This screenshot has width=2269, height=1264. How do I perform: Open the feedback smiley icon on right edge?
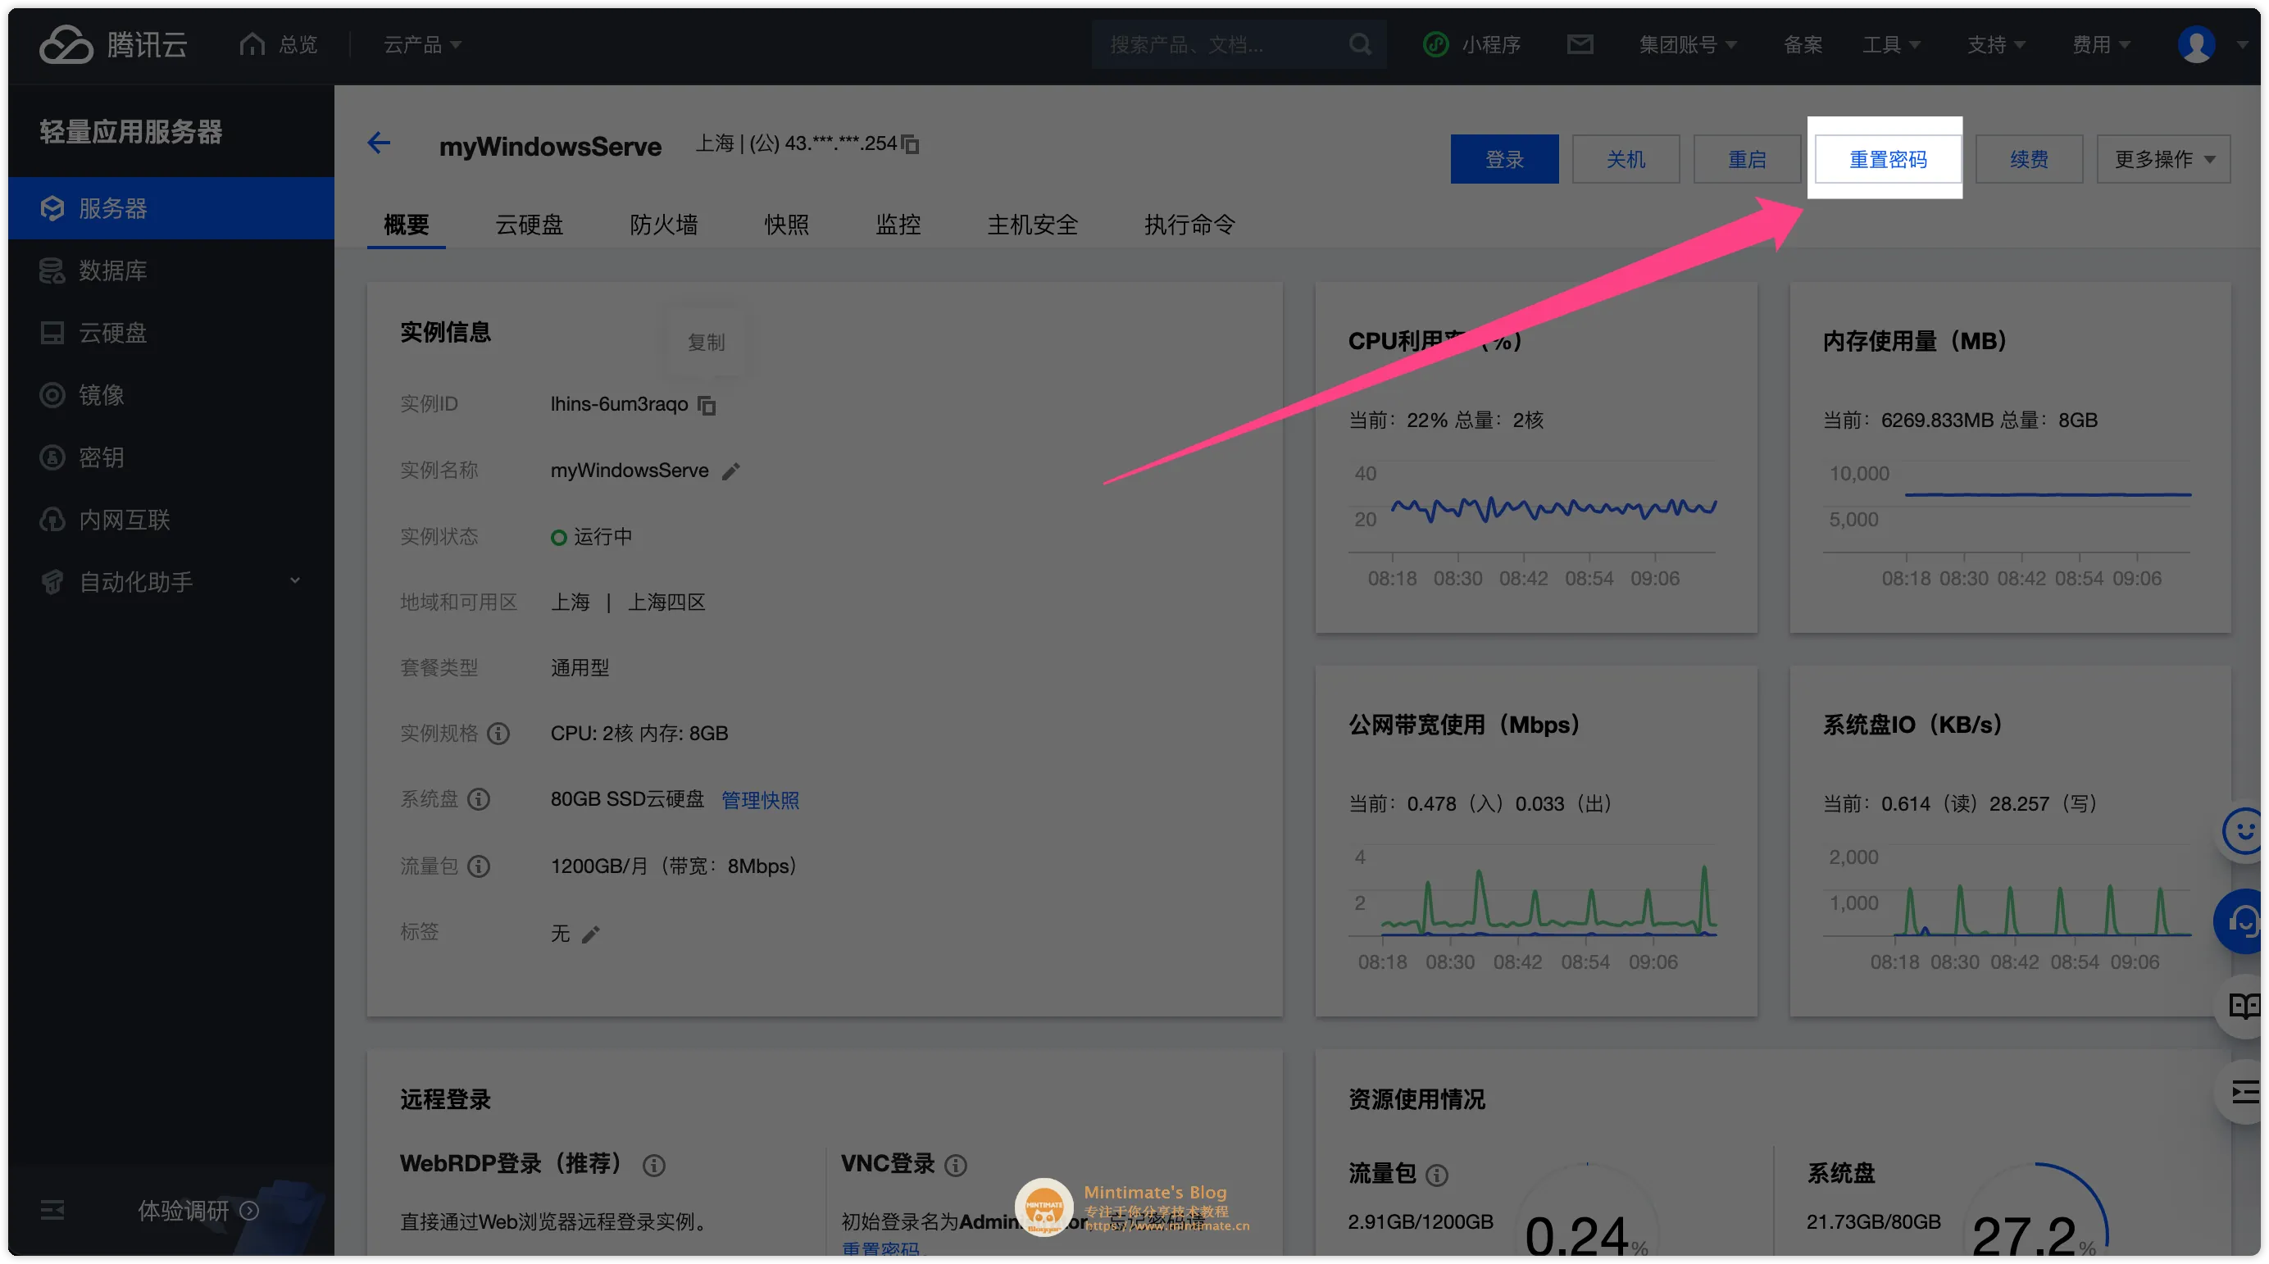tap(2245, 830)
